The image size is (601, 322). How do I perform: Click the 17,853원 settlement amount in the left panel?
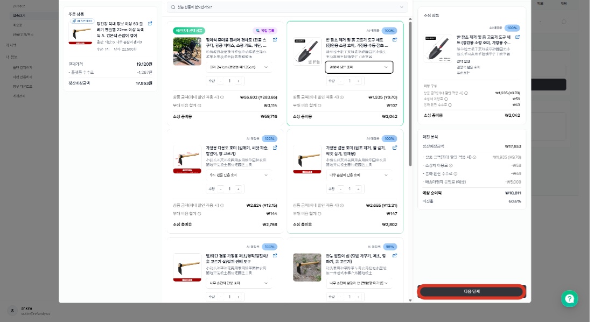click(x=144, y=83)
